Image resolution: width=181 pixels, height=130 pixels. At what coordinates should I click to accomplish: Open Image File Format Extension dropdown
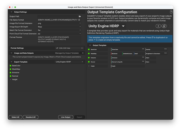coord(59,23)
